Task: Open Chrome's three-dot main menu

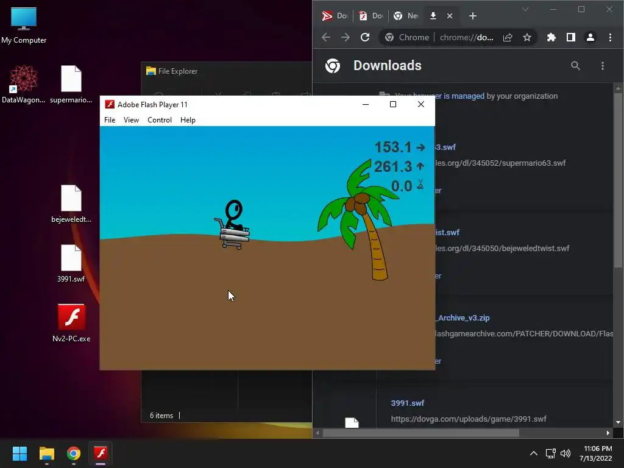Action: (610, 37)
